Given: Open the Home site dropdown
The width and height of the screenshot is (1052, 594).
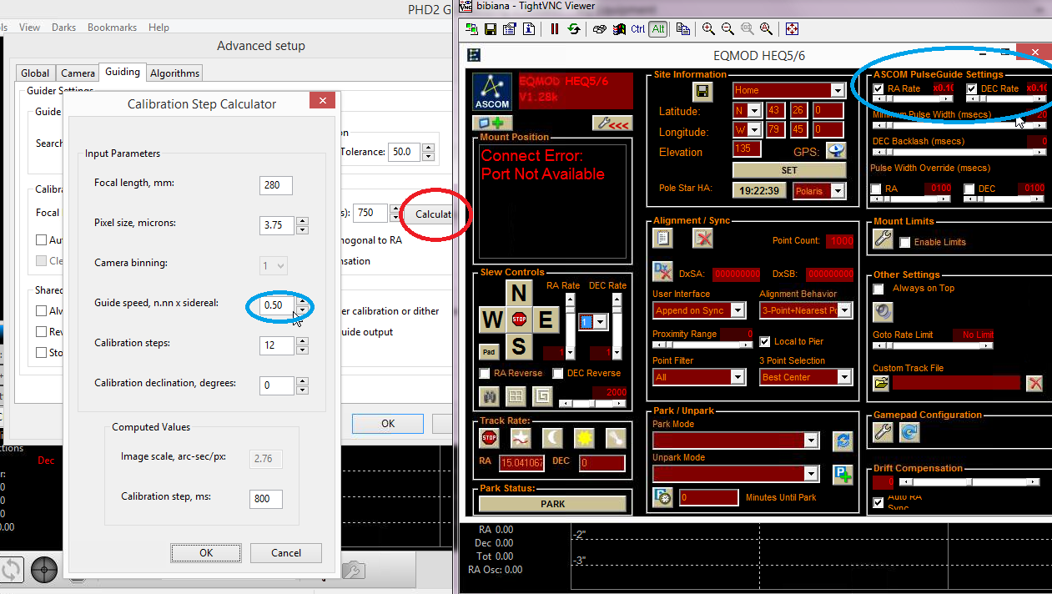Looking at the screenshot, I should tap(838, 90).
